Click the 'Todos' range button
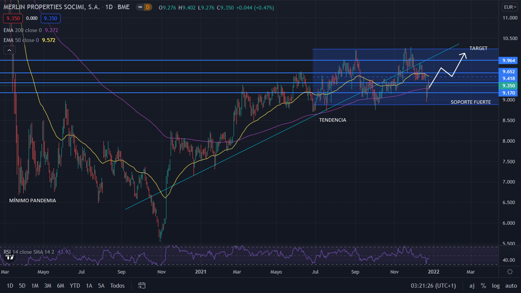 point(117,285)
